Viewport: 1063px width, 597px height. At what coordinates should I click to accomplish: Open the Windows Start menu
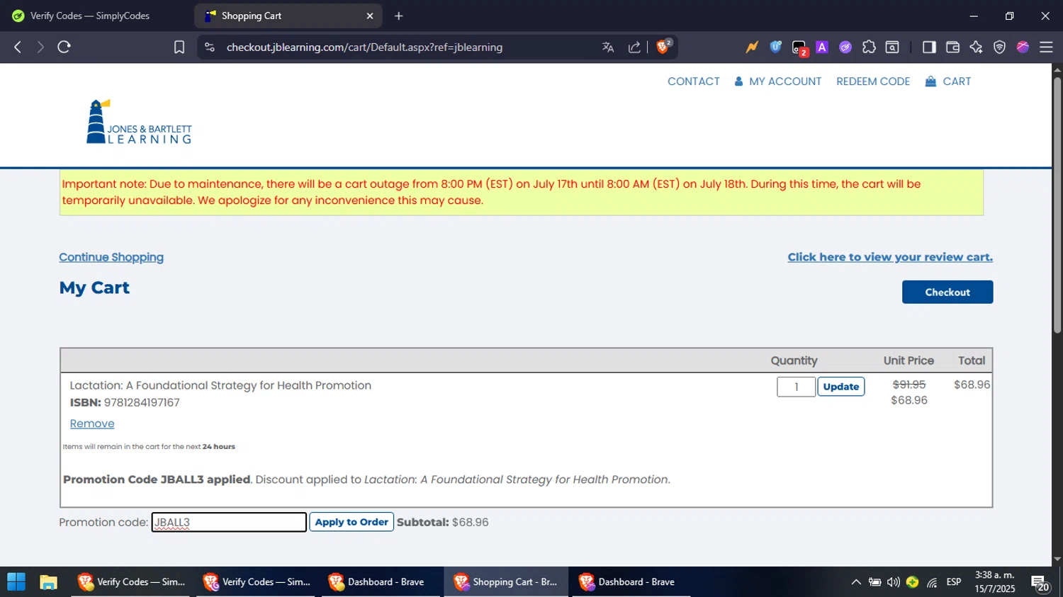coord(16,582)
